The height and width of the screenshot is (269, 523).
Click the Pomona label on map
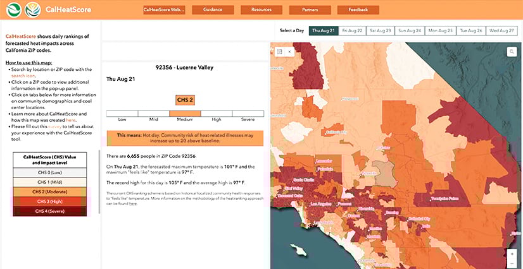pyautogui.click(x=345, y=203)
